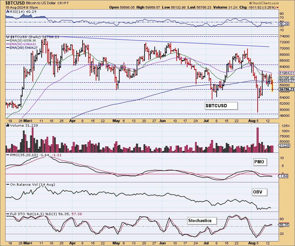Click the 56.35 stochastic value tag at right
This screenshot has width=295, height=246.
[x=284, y=225]
